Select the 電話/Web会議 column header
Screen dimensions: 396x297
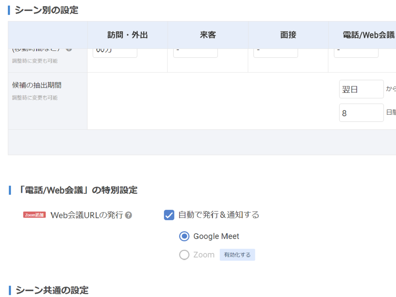(x=362, y=35)
